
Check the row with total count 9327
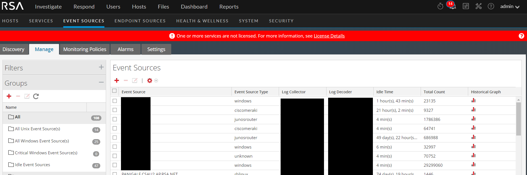(x=115, y=110)
